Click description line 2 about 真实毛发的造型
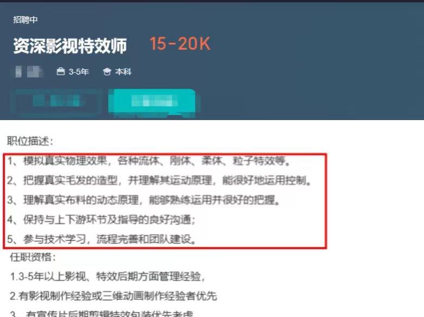This screenshot has height=317, width=424. (x=159, y=181)
